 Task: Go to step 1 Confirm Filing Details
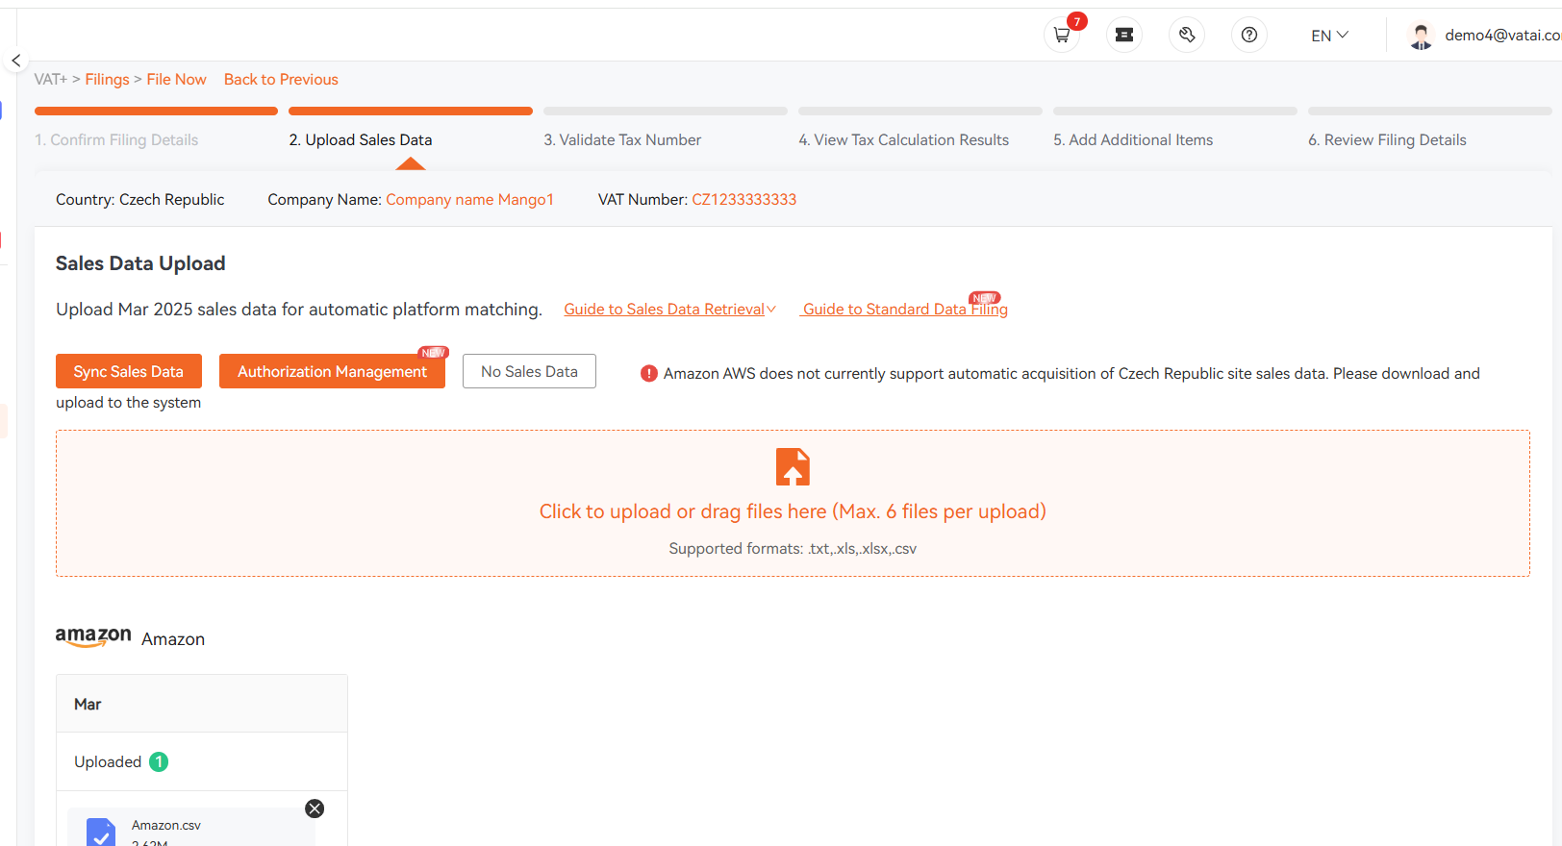pos(116,140)
